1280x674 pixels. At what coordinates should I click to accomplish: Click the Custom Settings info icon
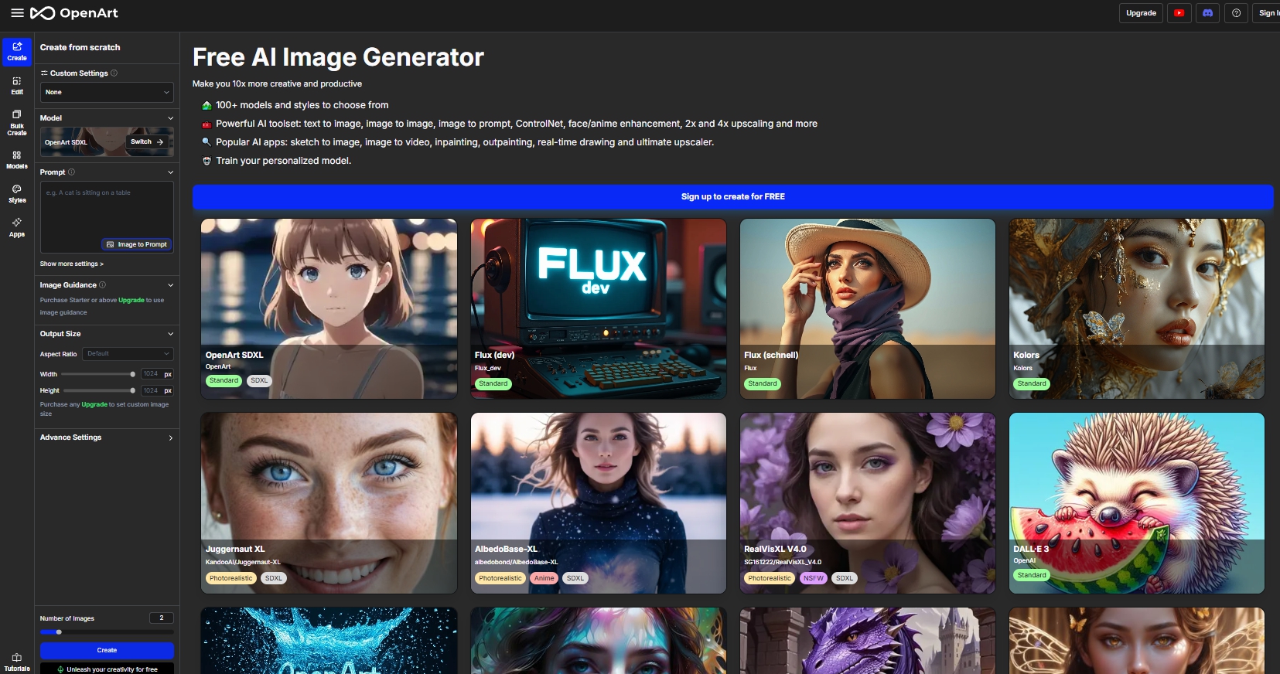pyautogui.click(x=114, y=73)
